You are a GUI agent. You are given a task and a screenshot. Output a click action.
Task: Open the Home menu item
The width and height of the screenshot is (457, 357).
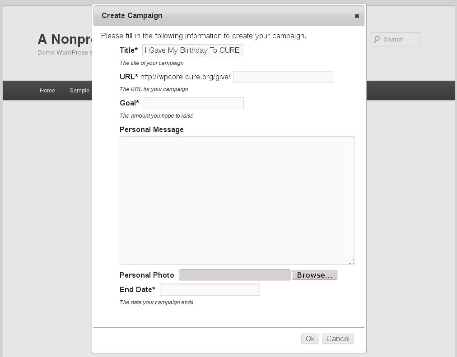click(47, 91)
